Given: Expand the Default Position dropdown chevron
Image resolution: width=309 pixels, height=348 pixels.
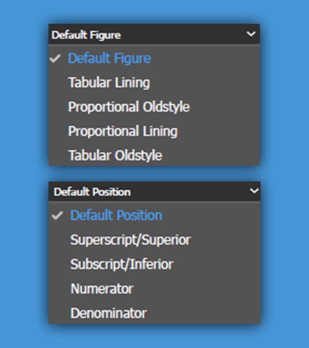Looking at the screenshot, I should click(x=254, y=191).
